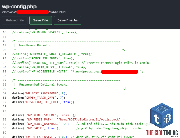Screen dimensions: 180x138
Task: Click 'WP_POST_REVISIONS' constant on line 60
Action: tap(41, 94)
